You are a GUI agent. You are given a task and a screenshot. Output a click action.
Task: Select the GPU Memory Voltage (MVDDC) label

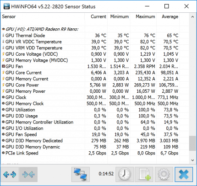point(37,60)
